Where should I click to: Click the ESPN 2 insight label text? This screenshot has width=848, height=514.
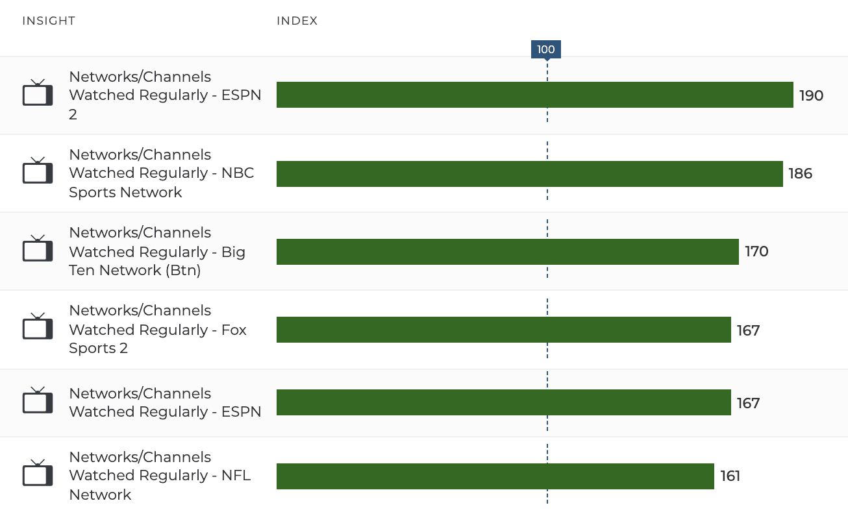165,95
